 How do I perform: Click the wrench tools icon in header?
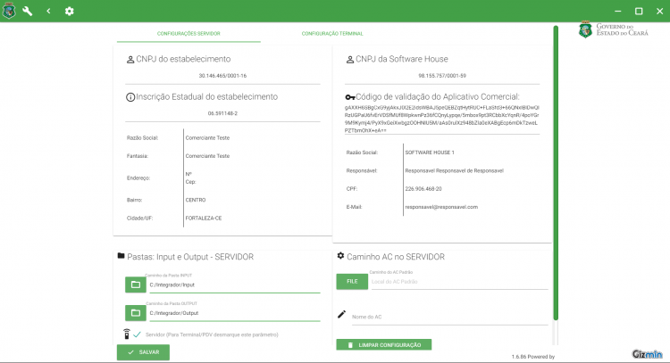click(x=28, y=11)
